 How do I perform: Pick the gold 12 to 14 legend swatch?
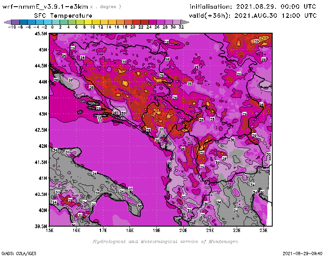click(104, 22)
